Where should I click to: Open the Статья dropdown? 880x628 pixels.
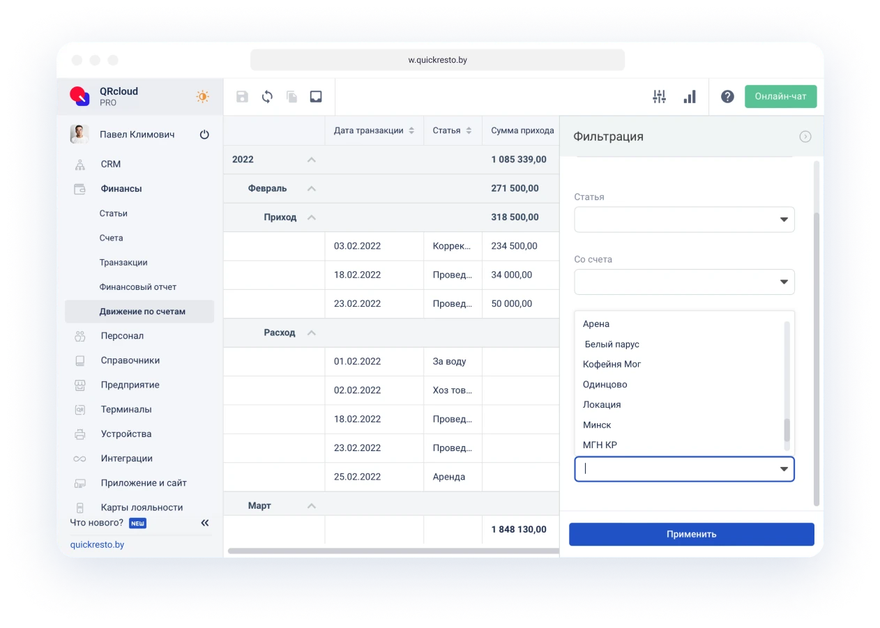coord(684,220)
